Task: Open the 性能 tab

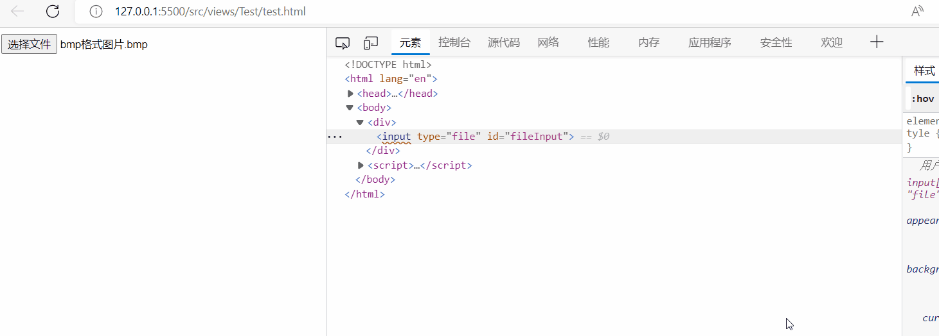Action: [x=598, y=43]
